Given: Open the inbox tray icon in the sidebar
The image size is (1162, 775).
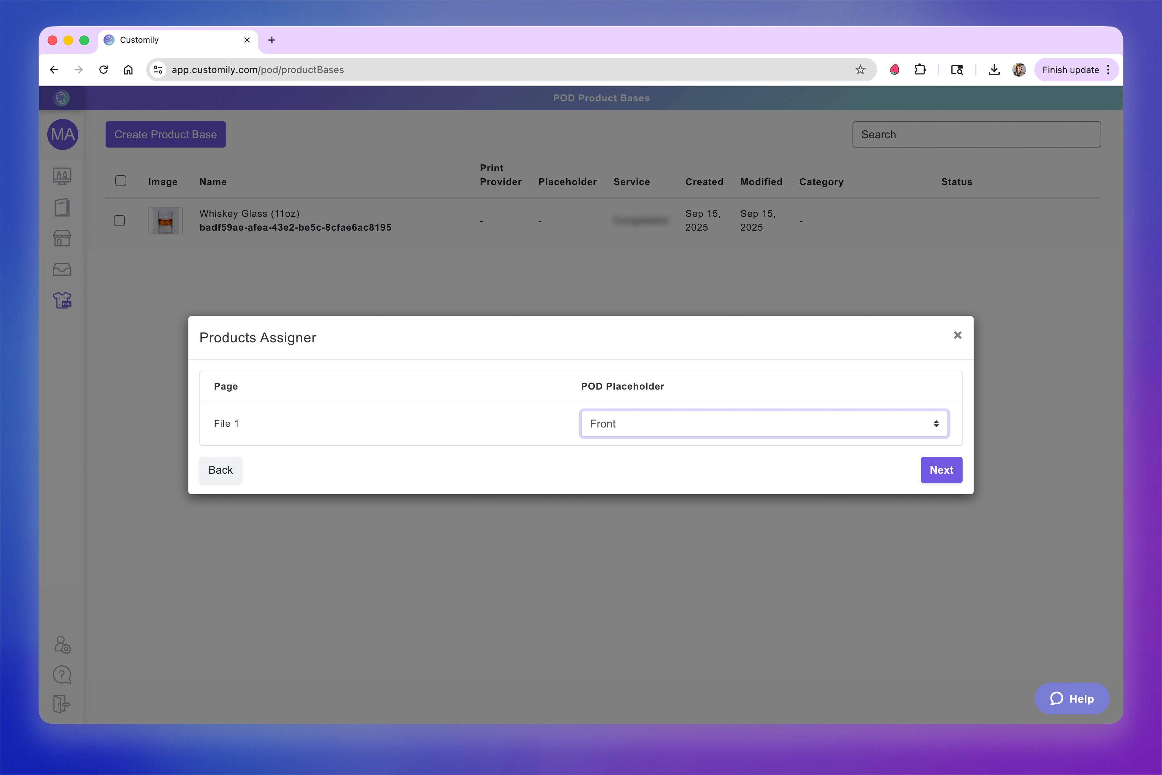Looking at the screenshot, I should pos(62,269).
